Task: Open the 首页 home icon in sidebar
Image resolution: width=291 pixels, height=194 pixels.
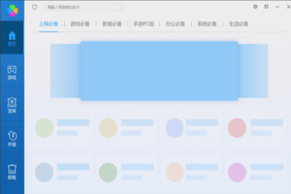Action: coord(12,38)
